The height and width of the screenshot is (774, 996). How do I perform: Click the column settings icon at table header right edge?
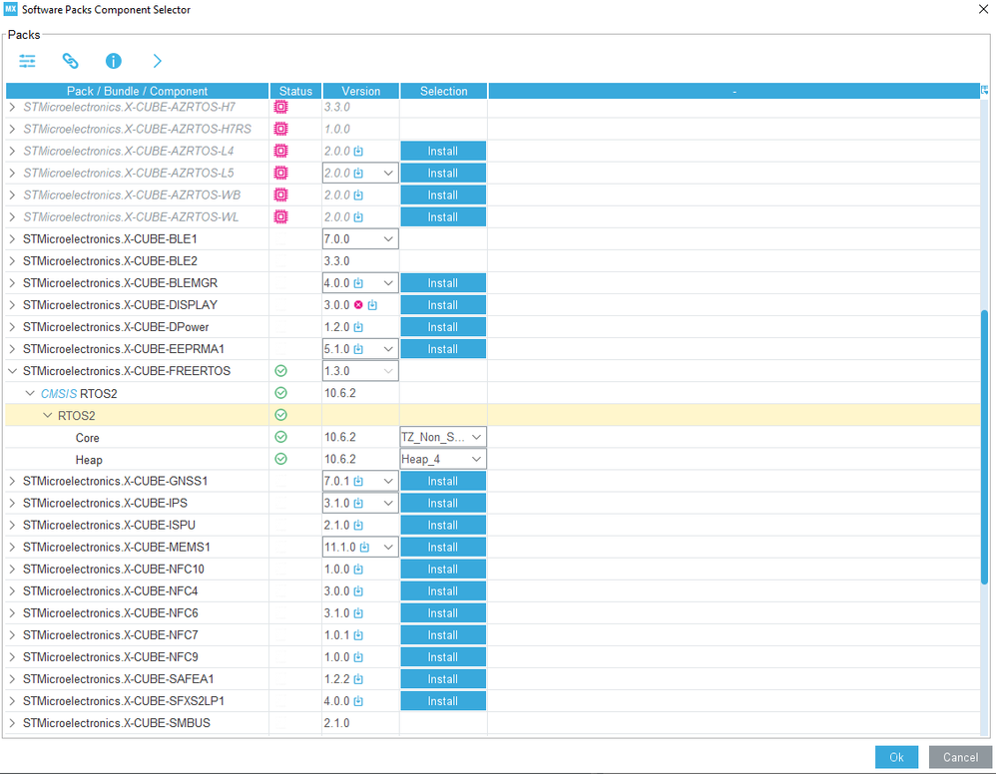click(984, 90)
